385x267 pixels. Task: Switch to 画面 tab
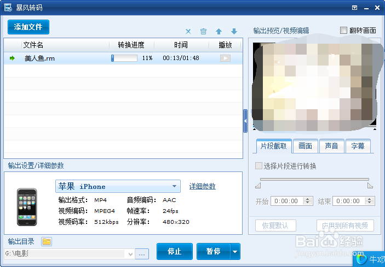[306, 146]
